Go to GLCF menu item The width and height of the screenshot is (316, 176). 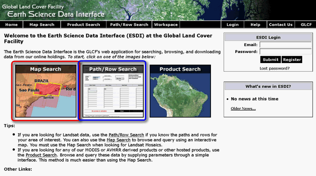[x=306, y=25]
